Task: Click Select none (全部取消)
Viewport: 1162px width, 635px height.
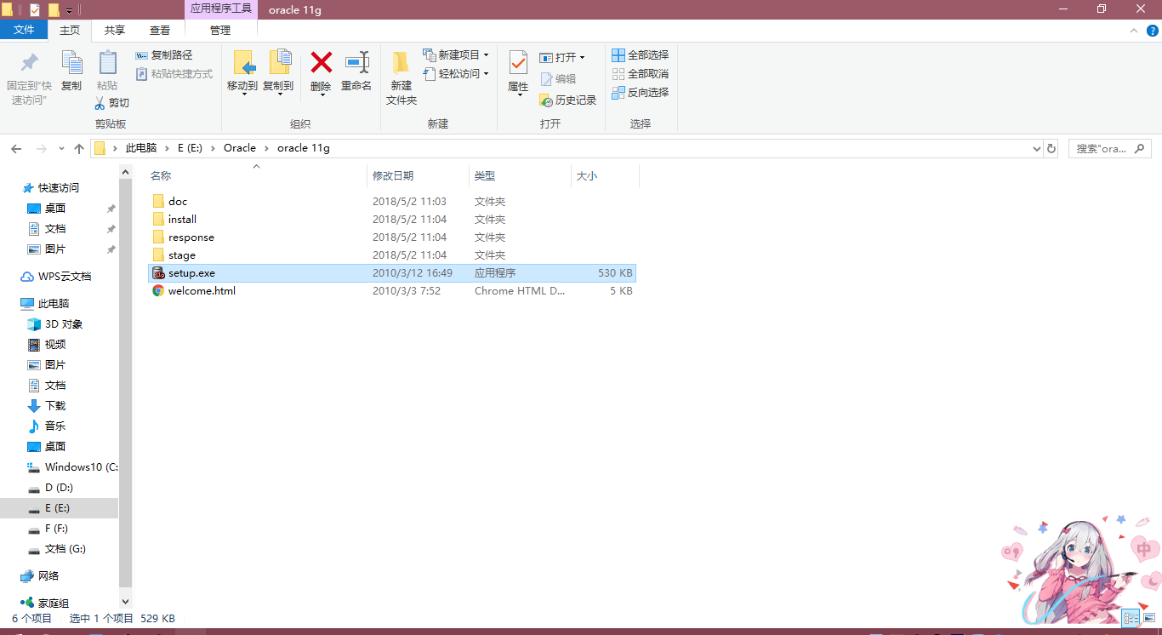Action: point(641,74)
